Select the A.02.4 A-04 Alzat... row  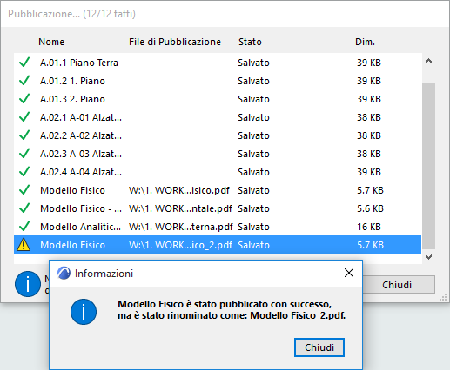coord(218,172)
